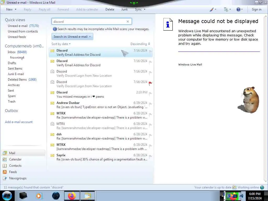Open the Menus icon dropdown
268x201 pixels.
(x=227, y=9)
